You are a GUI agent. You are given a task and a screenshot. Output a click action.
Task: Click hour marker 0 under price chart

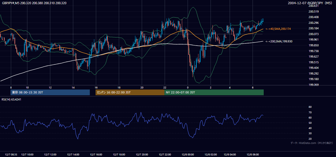[x=188, y=87]
